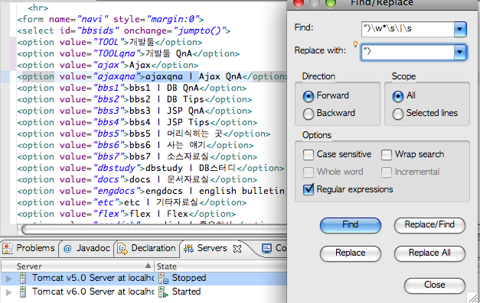Click the Find button
This screenshot has width=480, height=303.
coord(351,225)
